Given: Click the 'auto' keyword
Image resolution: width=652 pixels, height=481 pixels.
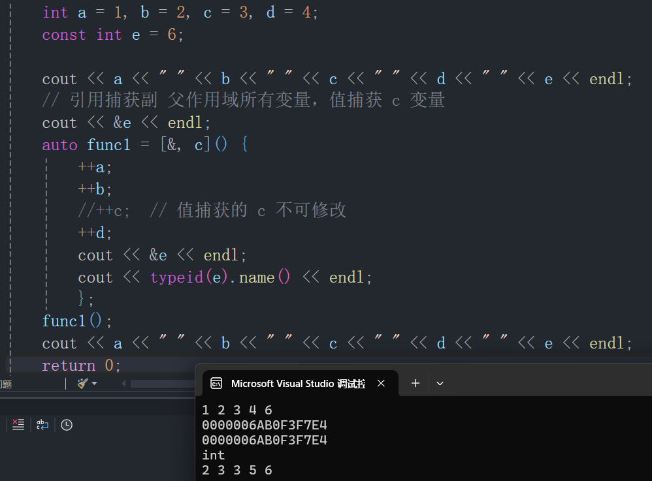Looking at the screenshot, I should [60, 145].
